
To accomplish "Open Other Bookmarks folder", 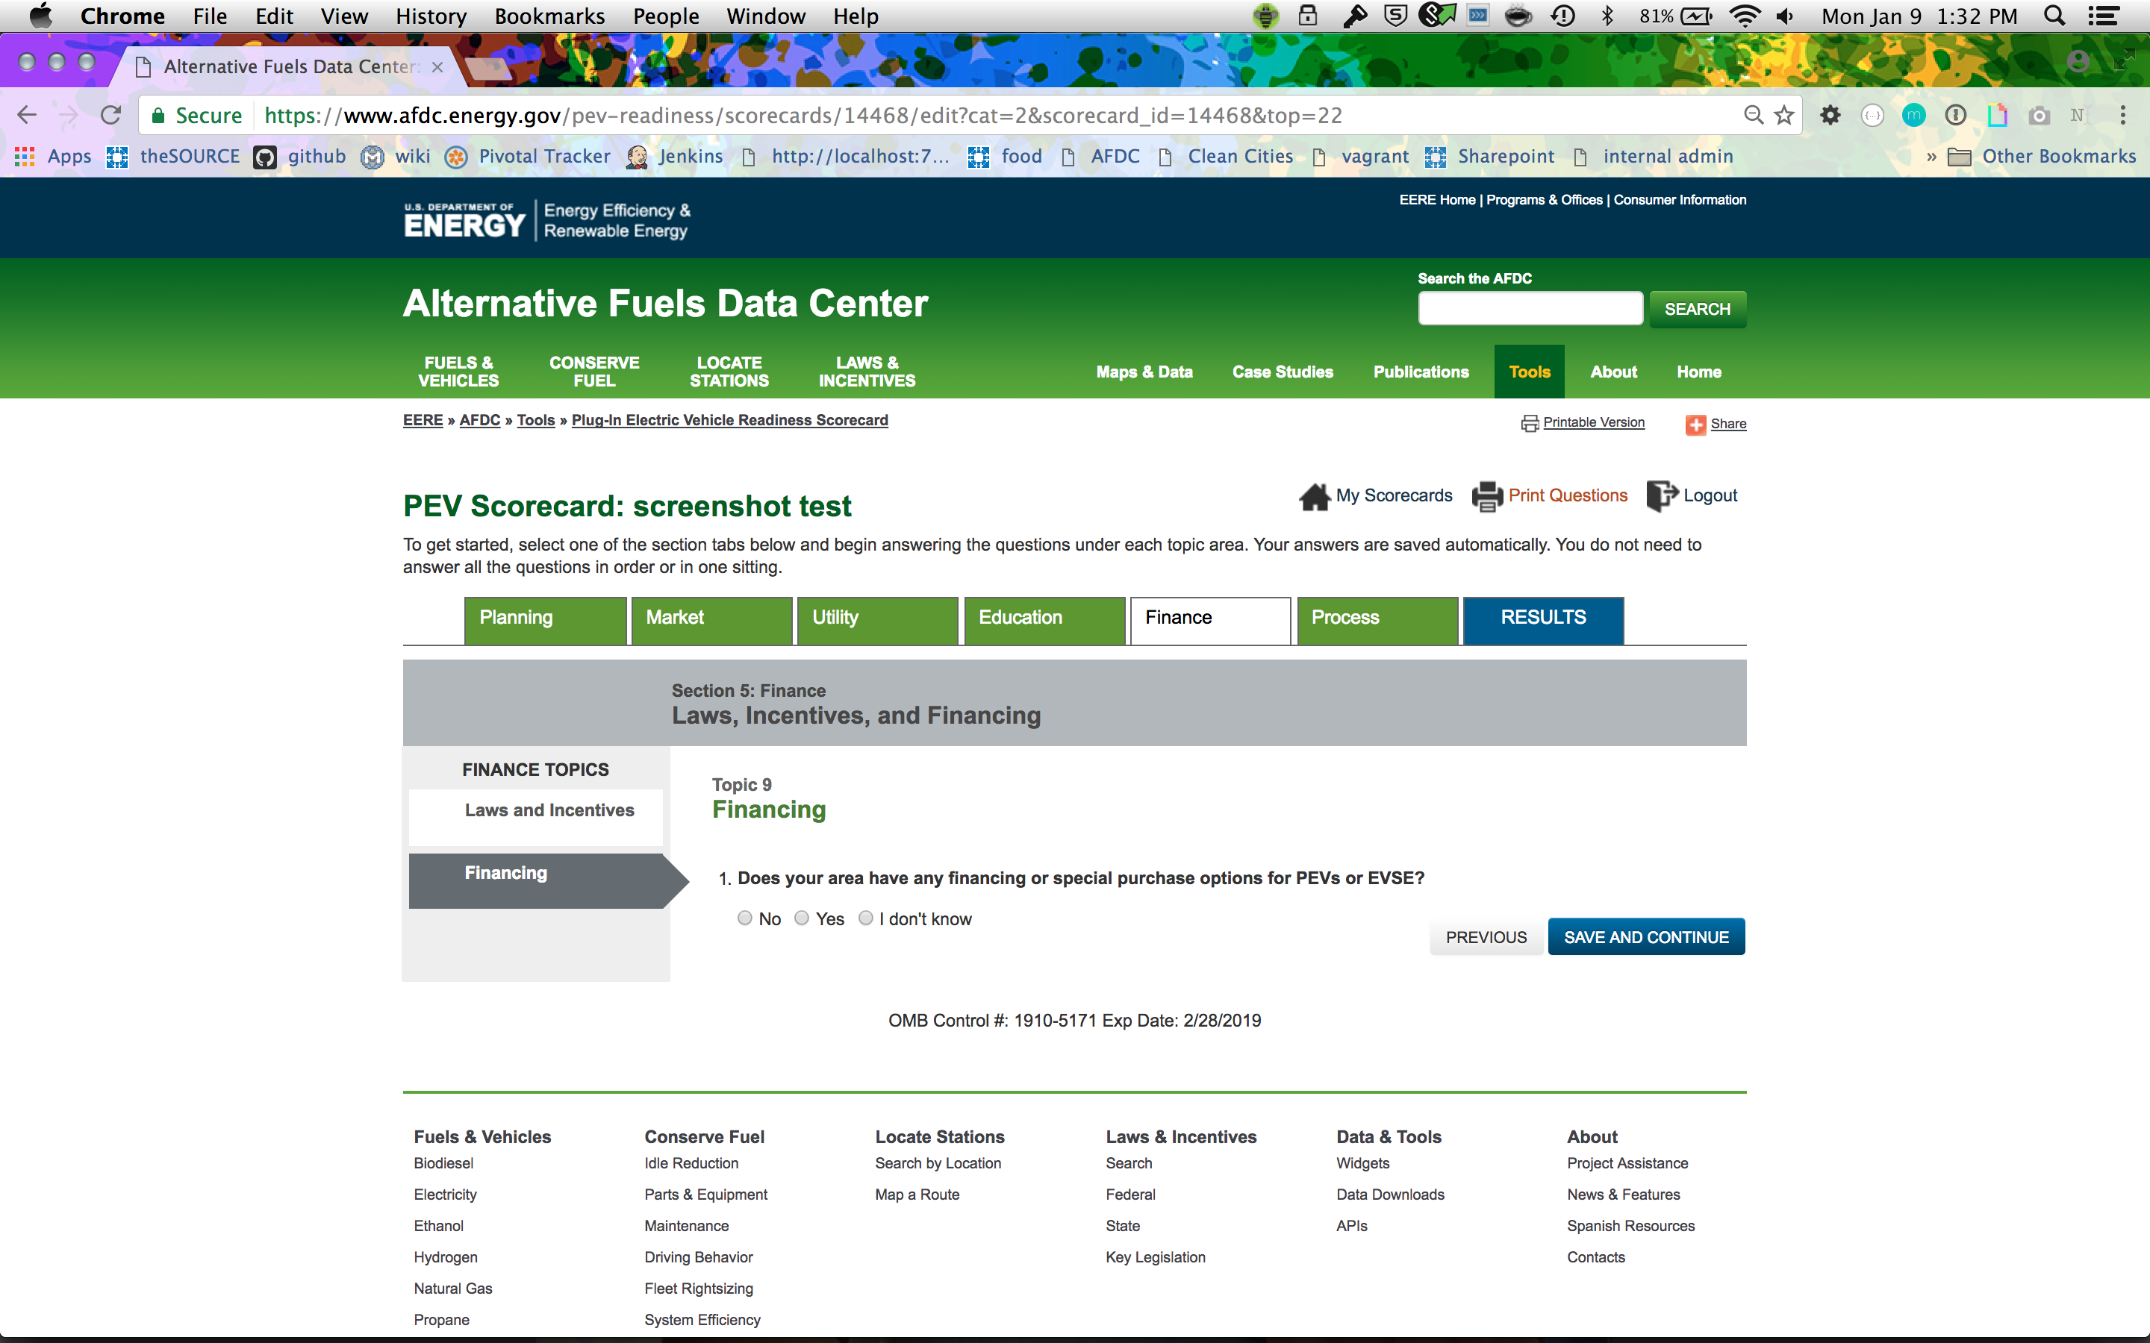I will (2042, 157).
